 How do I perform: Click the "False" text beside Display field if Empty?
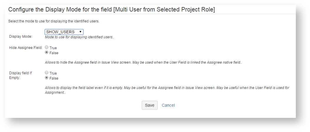(x=54, y=78)
